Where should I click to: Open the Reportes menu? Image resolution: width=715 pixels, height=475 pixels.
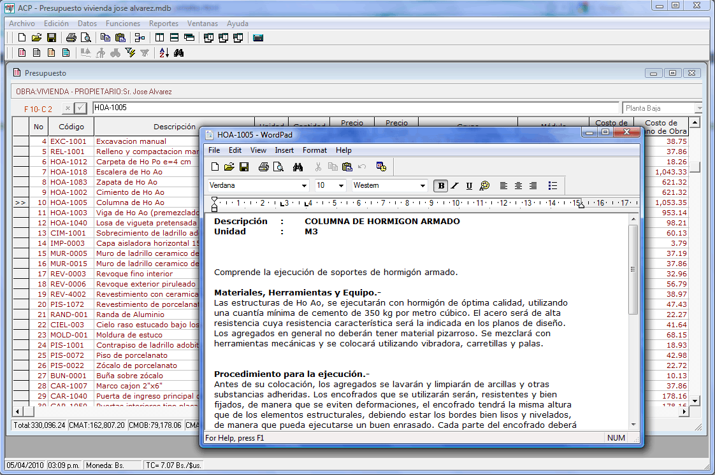164,24
